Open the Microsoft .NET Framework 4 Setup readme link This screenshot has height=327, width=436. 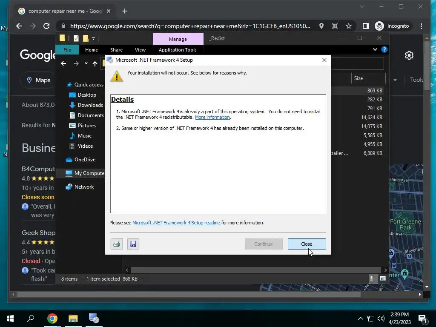point(176,223)
